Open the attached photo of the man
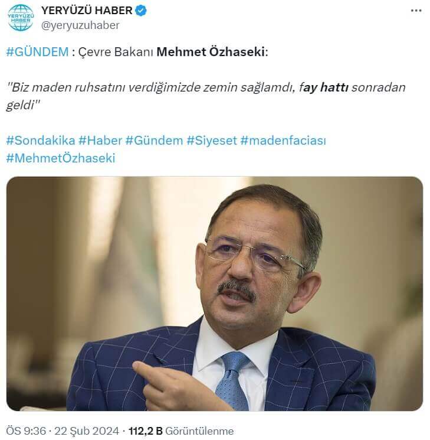Image resolution: width=430 pixels, height=440 pixels. (215, 294)
